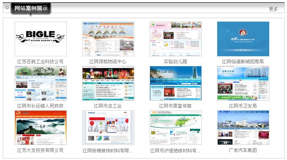Click the 江阴临港新城招商局 caption
Image resolution: width=287 pixels, height=160 pixels.
click(243, 62)
